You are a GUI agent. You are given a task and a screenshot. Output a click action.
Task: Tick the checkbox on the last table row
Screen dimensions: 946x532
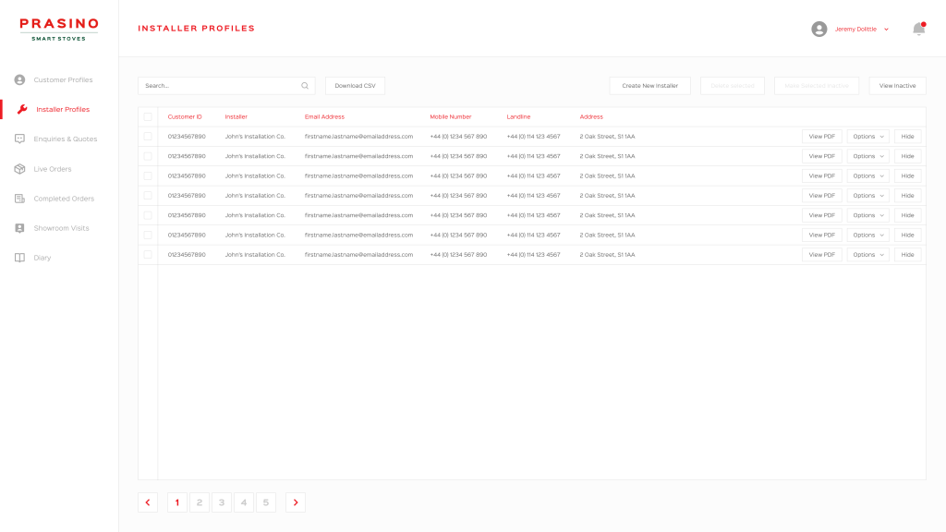tap(148, 254)
